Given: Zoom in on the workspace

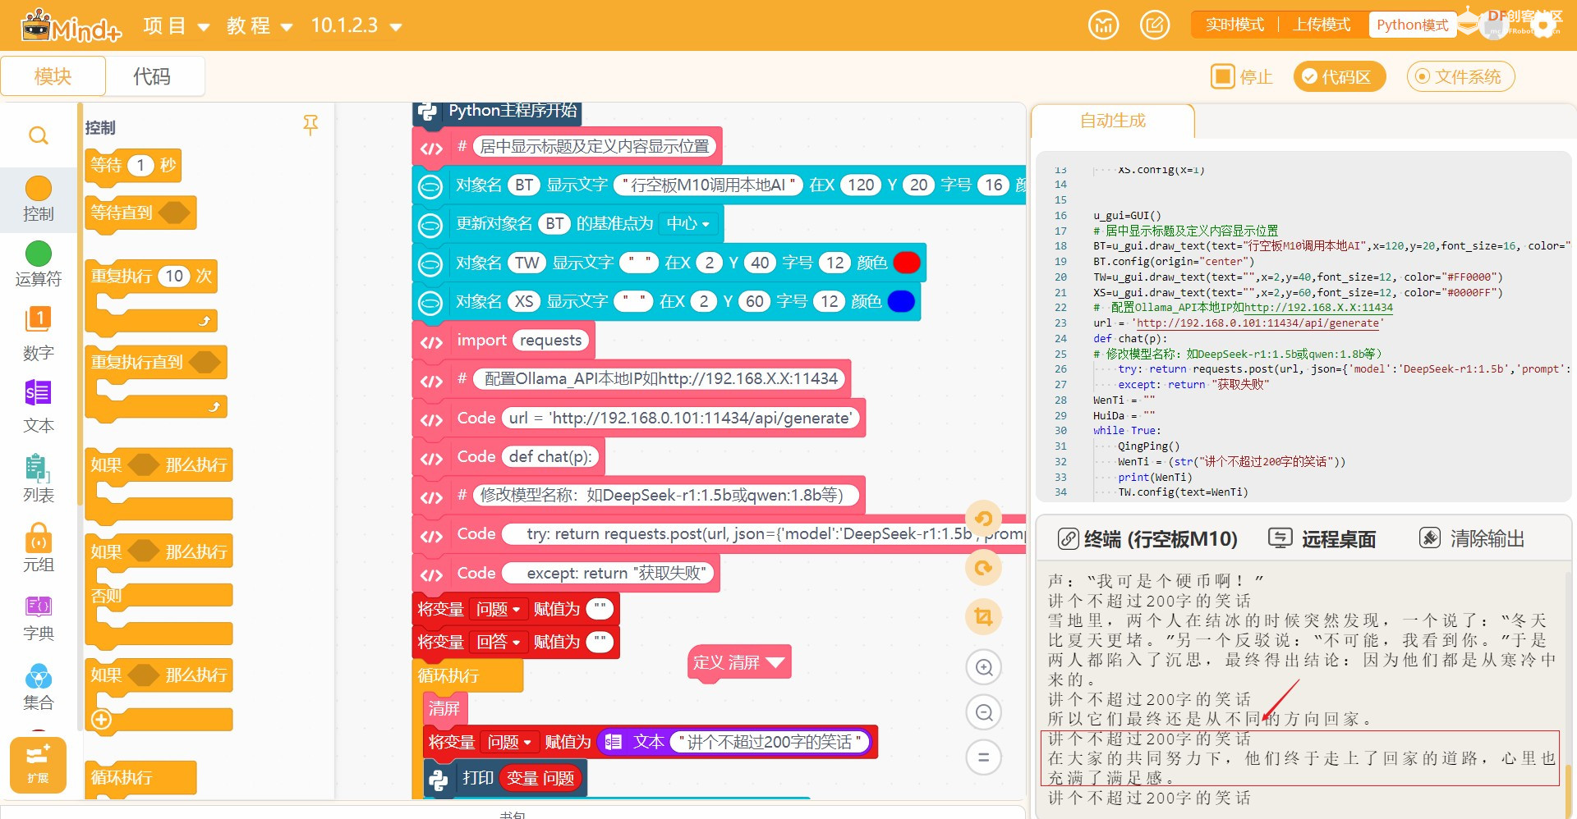Looking at the screenshot, I should (x=984, y=667).
